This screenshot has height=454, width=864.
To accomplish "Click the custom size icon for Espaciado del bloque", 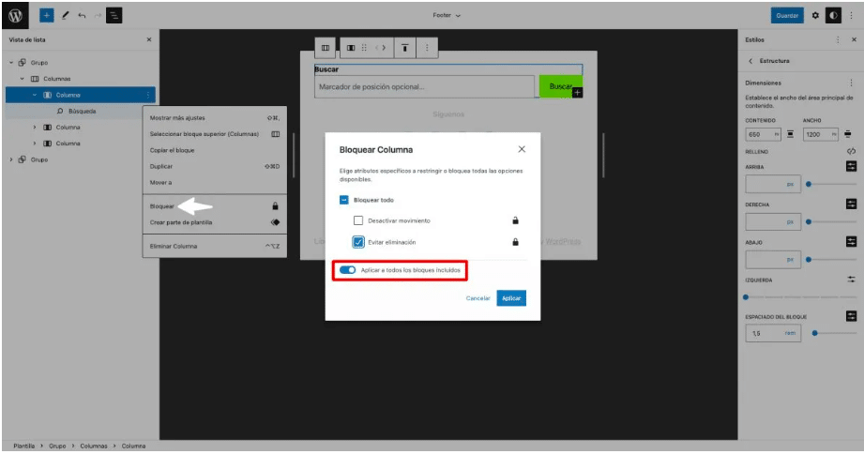I will pyautogui.click(x=851, y=316).
